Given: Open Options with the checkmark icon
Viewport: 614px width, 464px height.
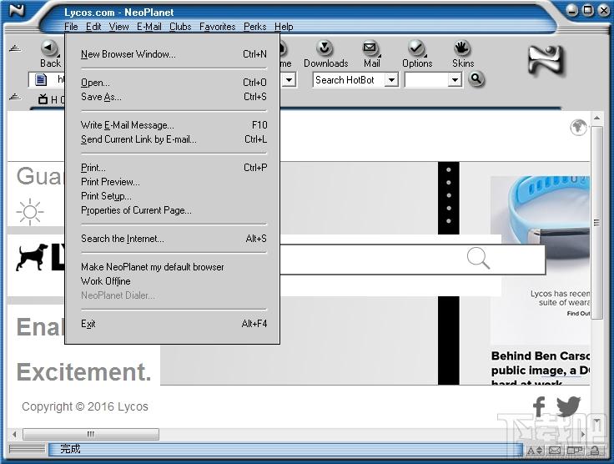Looking at the screenshot, I should click(x=416, y=48).
